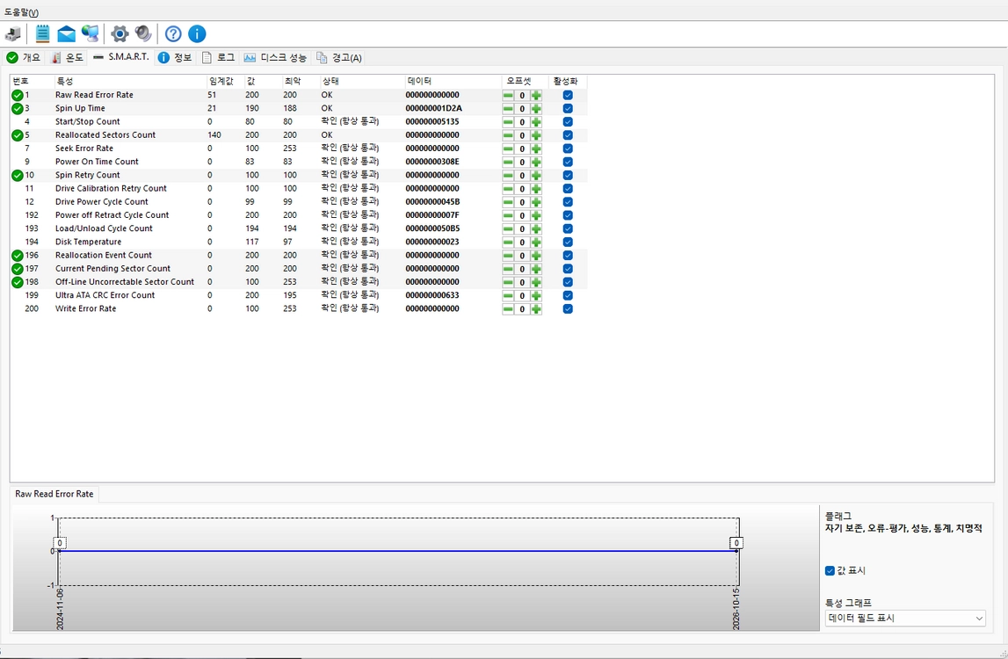Sort by the 데이터 column header

pyautogui.click(x=453, y=82)
